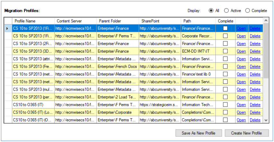Sort by Profile Name column header
The height and width of the screenshot is (142, 274).
click(x=33, y=21)
